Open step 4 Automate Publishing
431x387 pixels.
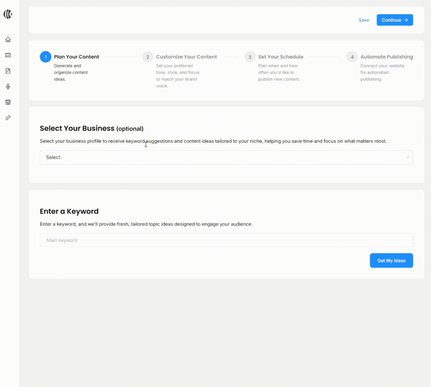pyautogui.click(x=387, y=57)
